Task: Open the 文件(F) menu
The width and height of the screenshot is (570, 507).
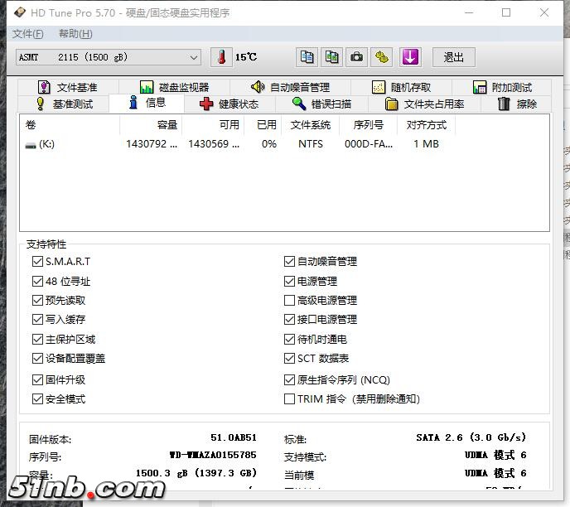Action: [x=27, y=34]
